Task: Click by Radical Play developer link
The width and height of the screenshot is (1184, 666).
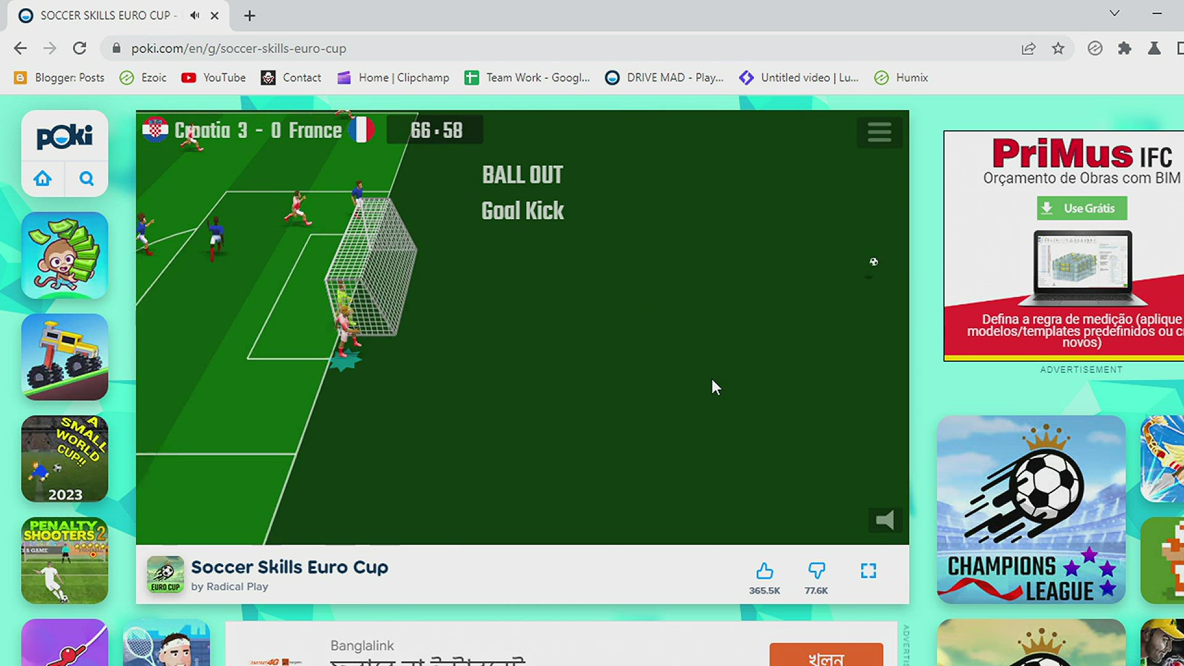Action: coord(229,586)
